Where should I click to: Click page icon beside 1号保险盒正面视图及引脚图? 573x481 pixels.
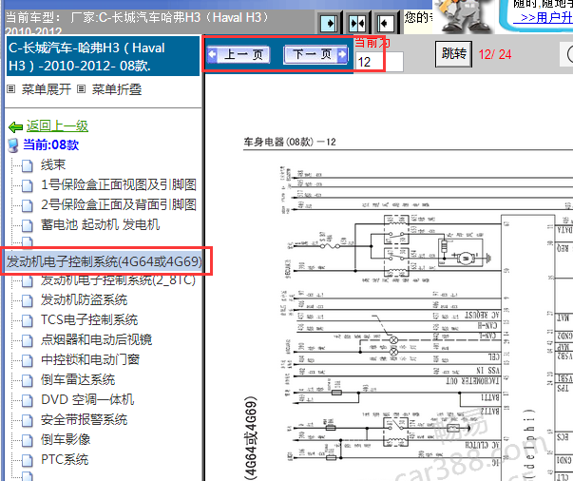[27, 185]
